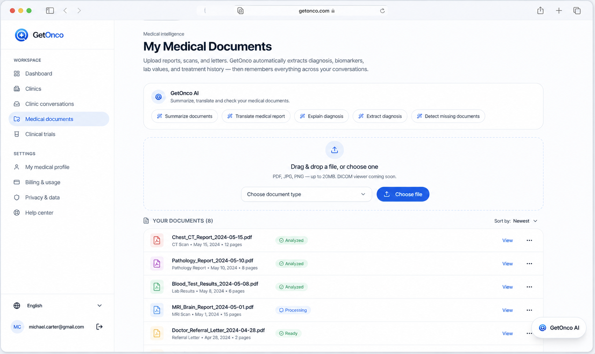Click MRI_Brain_Report_2024-05-01.pdf file name
Image resolution: width=595 pixels, height=354 pixels.
point(213,307)
